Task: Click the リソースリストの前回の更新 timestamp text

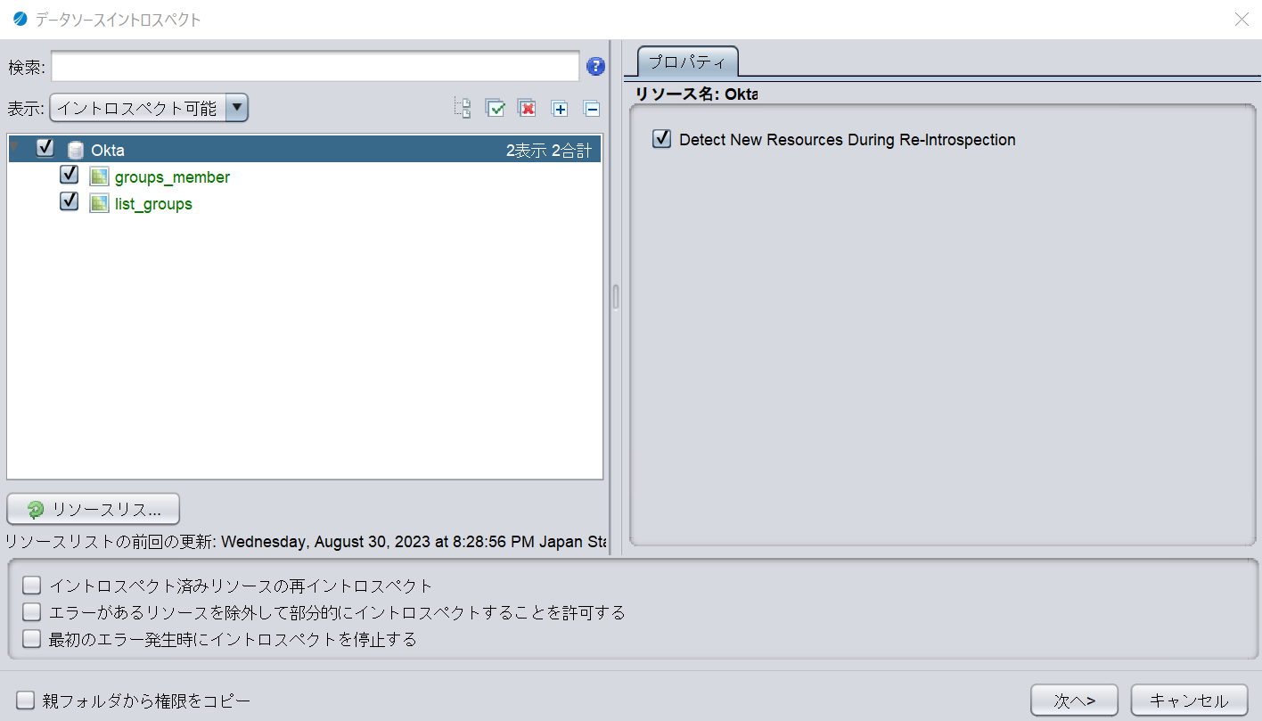Action: (306, 541)
